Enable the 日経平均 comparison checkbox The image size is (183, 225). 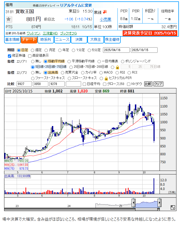pyautogui.click(x=84, y=84)
